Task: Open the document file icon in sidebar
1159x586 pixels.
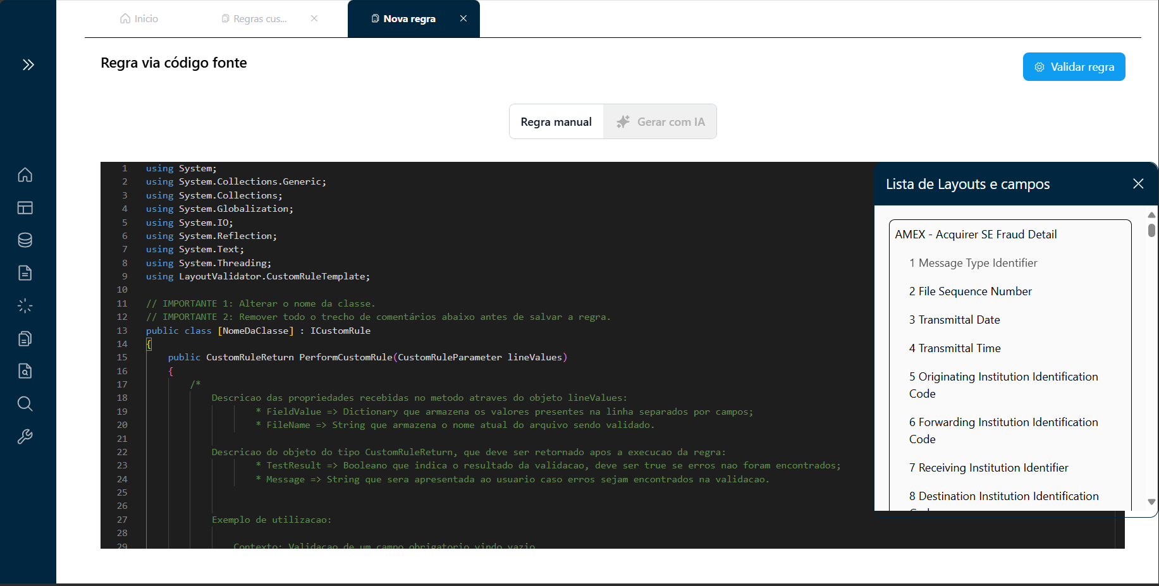Action: [x=25, y=273]
